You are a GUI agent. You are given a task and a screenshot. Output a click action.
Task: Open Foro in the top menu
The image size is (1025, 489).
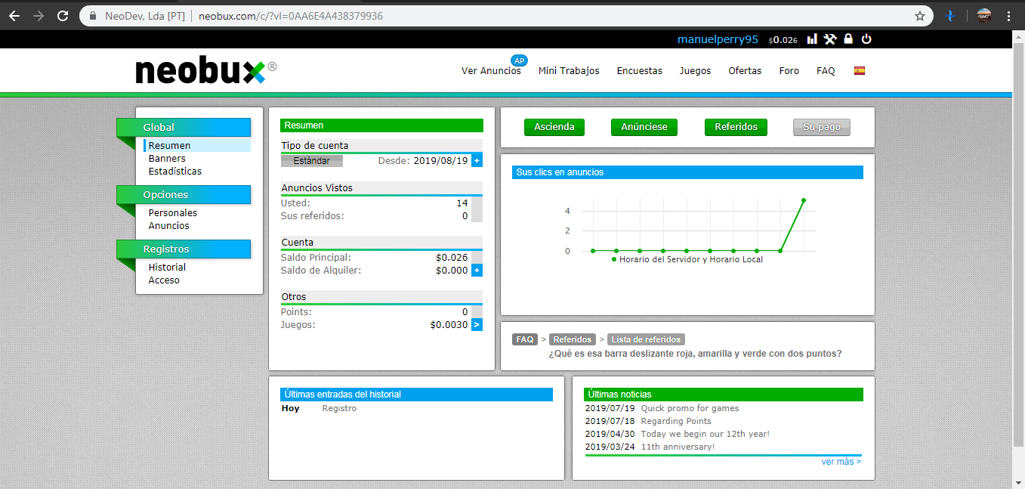click(789, 71)
